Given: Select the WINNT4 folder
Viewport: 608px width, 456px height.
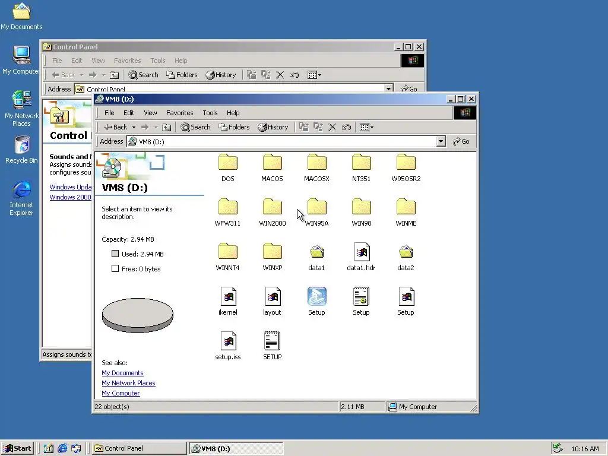Looking at the screenshot, I should [227, 256].
